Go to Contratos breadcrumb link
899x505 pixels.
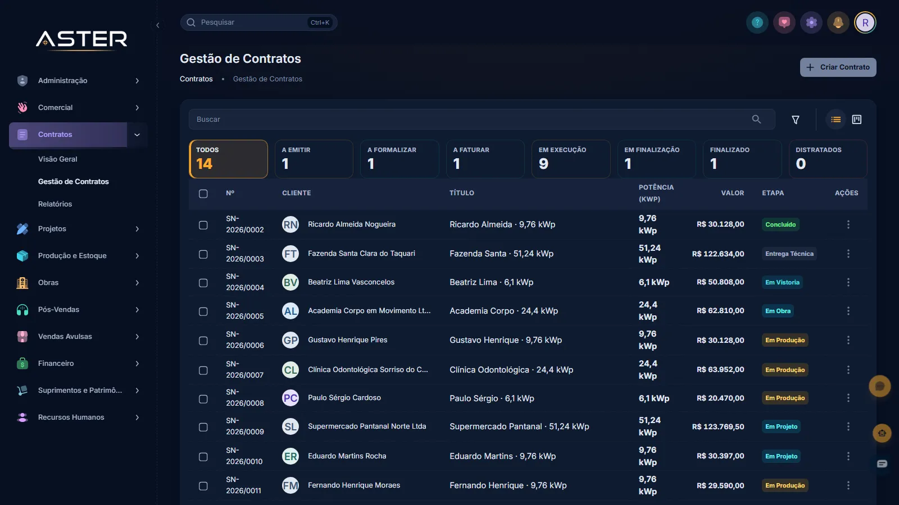pos(196,79)
